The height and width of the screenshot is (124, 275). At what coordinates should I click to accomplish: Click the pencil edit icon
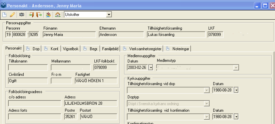12,15
